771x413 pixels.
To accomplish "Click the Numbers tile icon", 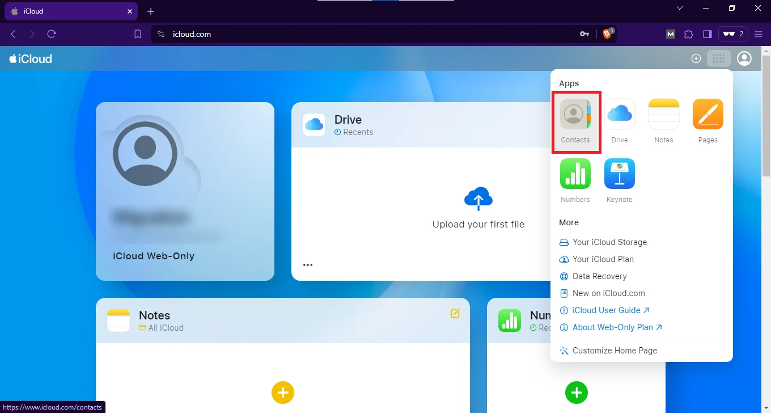I will (510, 321).
